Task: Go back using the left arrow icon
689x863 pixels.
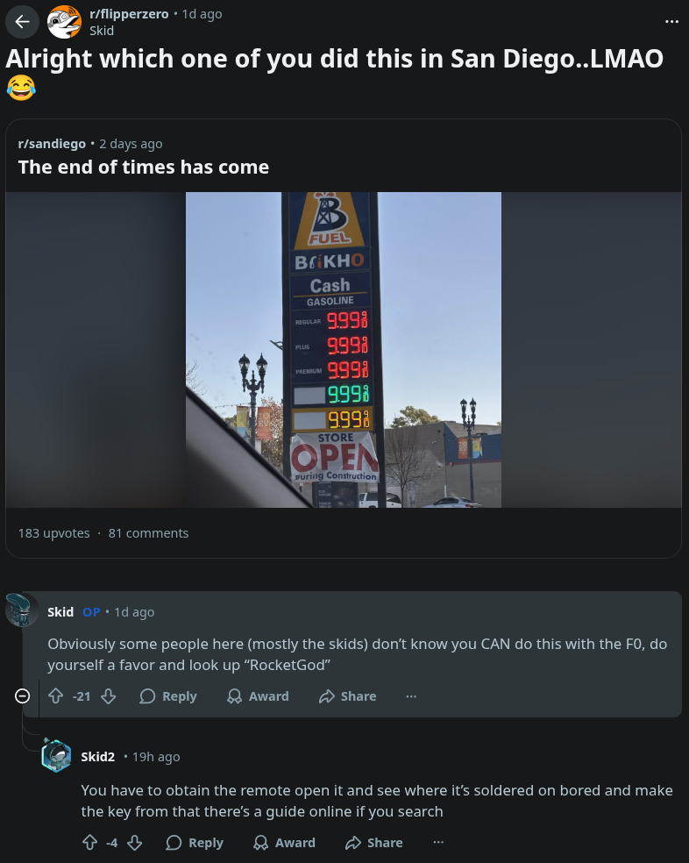Action: click(x=22, y=22)
